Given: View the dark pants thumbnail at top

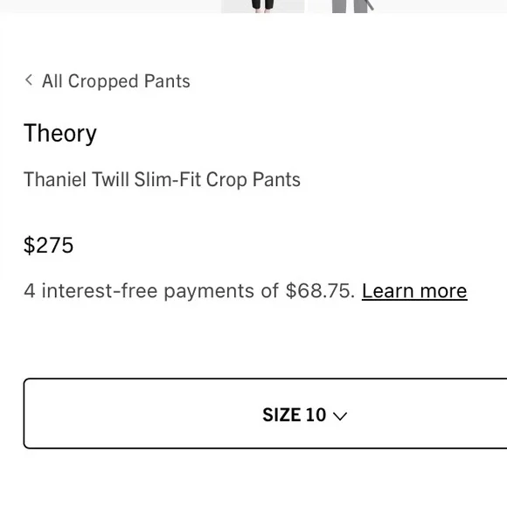Looking at the screenshot, I should (x=262, y=6).
